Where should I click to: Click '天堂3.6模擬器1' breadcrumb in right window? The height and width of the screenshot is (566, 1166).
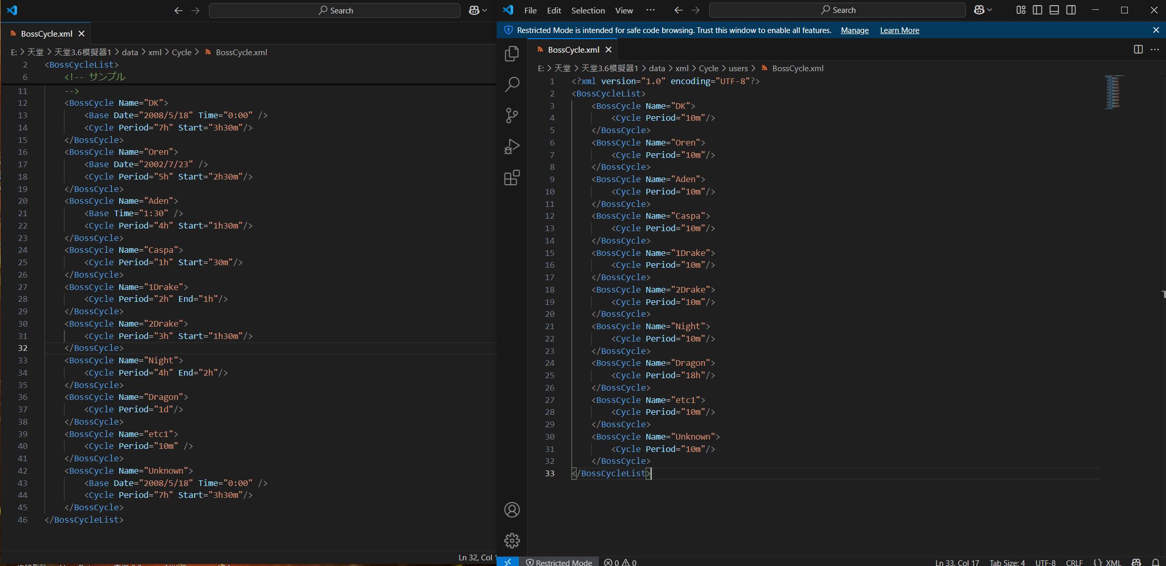610,68
